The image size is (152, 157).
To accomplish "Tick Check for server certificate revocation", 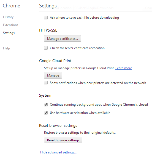I will pos(46,48).
